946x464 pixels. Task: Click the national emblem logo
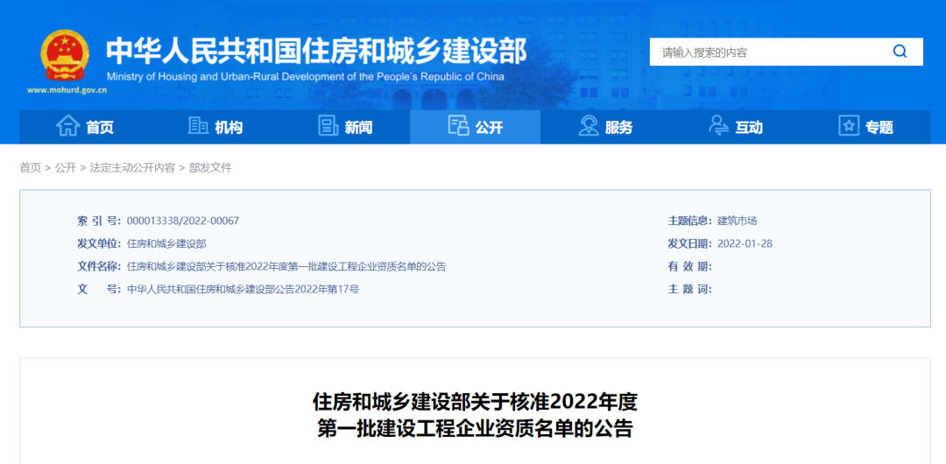click(65, 55)
